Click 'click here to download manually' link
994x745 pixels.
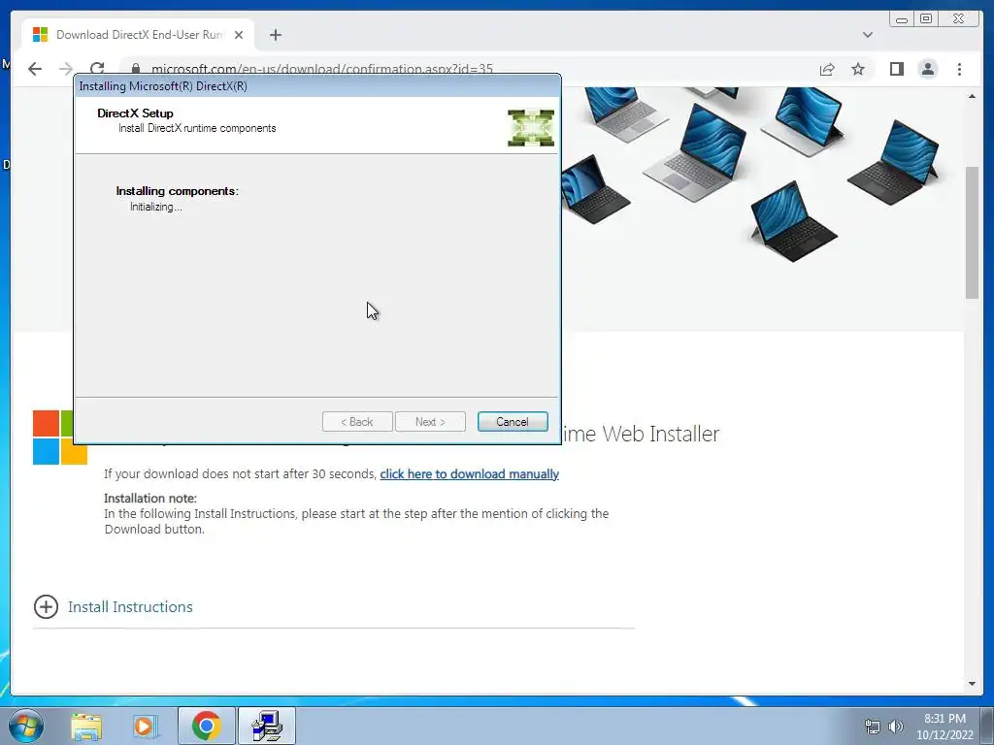click(469, 473)
